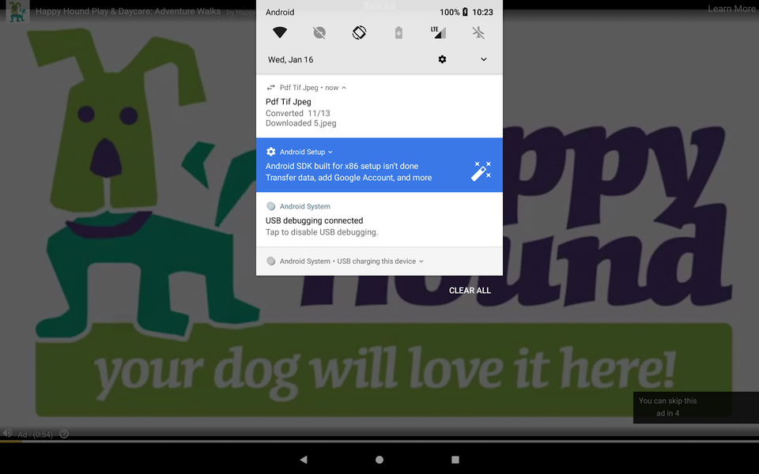The width and height of the screenshot is (759, 474).
Task: Tap the Android recents navigation button
Action: [455, 460]
